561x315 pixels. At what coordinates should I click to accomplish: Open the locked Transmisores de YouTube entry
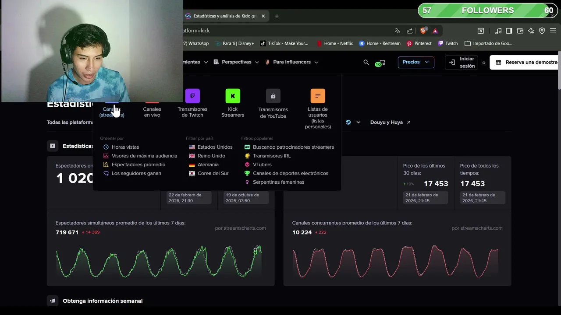tap(273, 104)
